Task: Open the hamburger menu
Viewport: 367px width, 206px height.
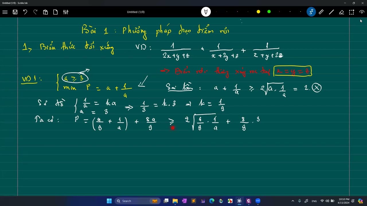Action: pos(5,12)
